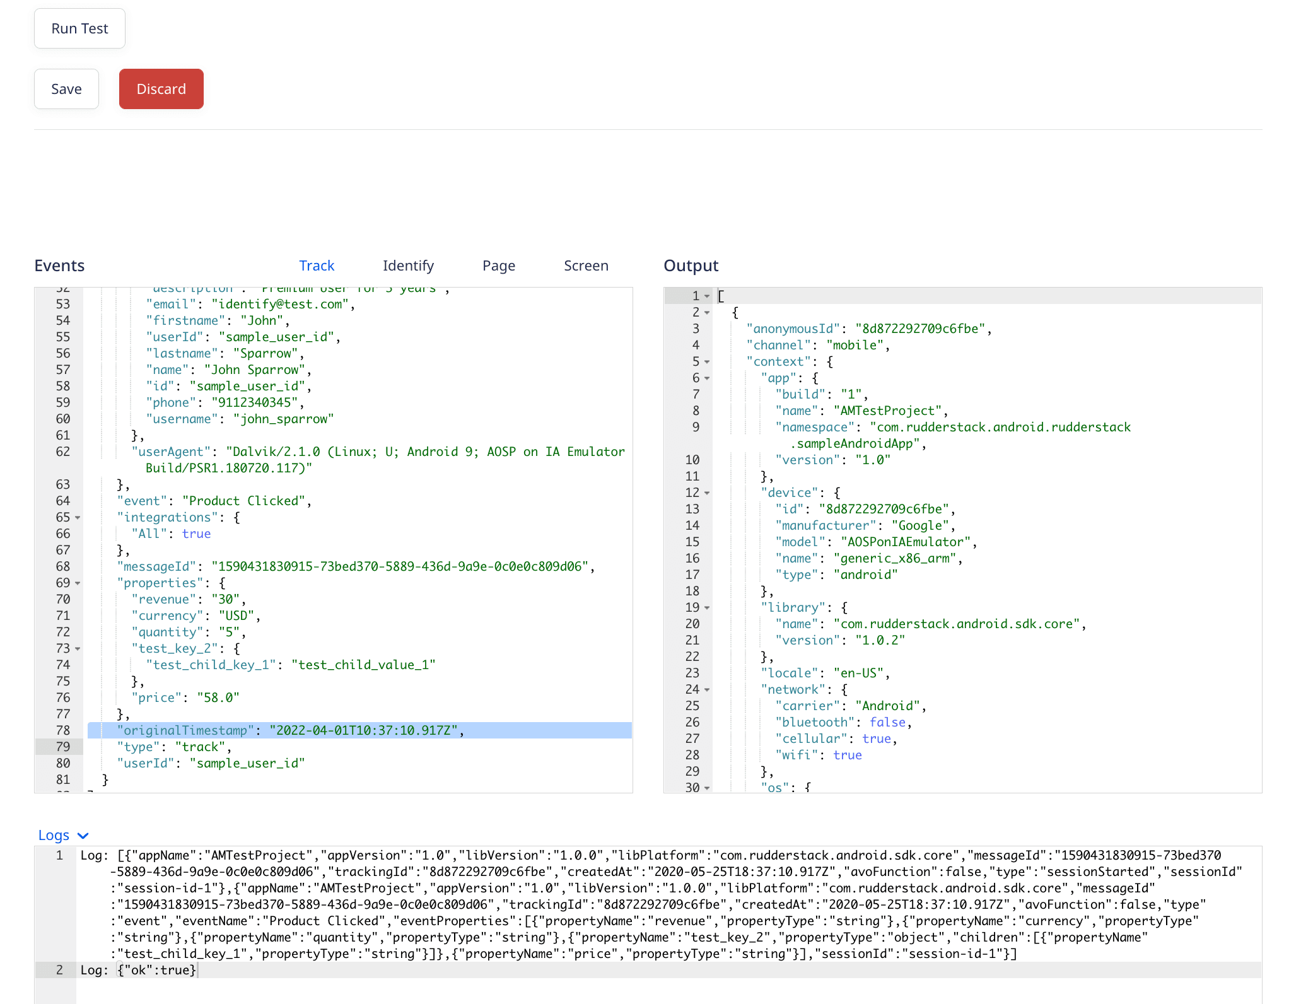Collapse the app object in output
This screenshot has height=1004, width=1313.
tap(708, 378)
